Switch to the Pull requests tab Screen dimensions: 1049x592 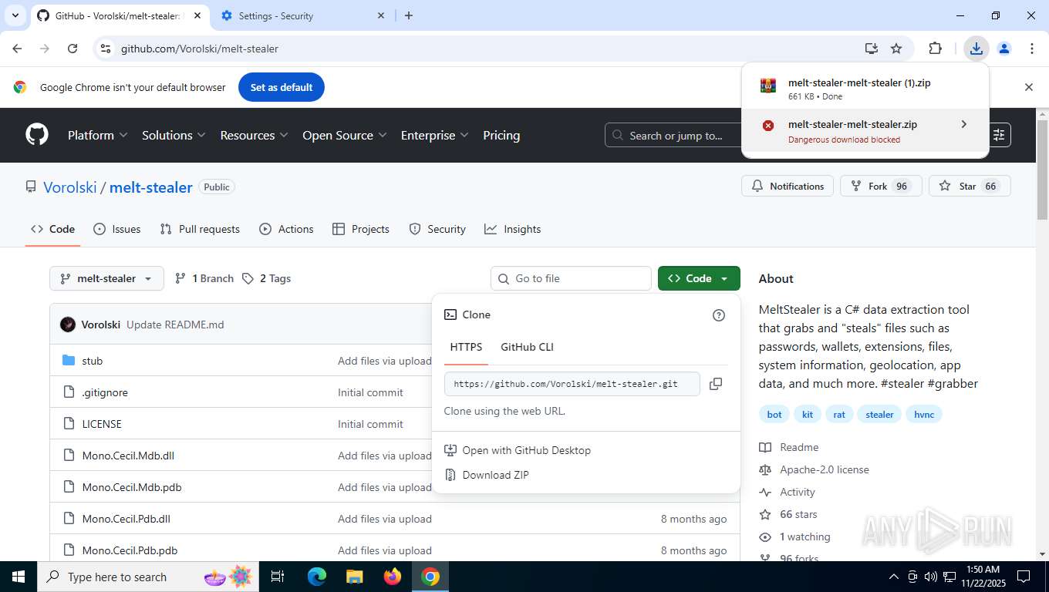pyautogui.click(x=200, y=229)
